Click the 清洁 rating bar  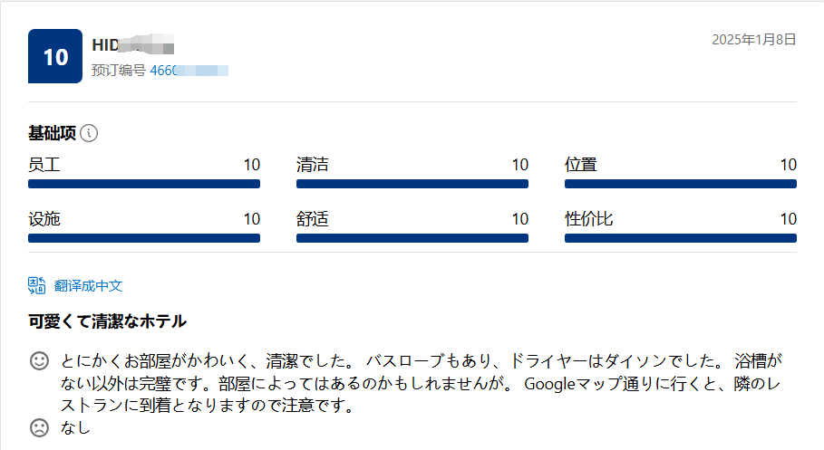click(412, 184)
